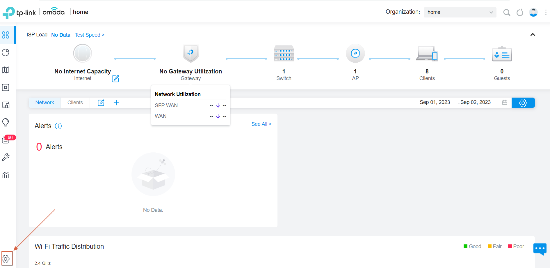Click the SFP WAN utilization row
Viewport: 550px width, 268px height.
(x=191, y=105)
